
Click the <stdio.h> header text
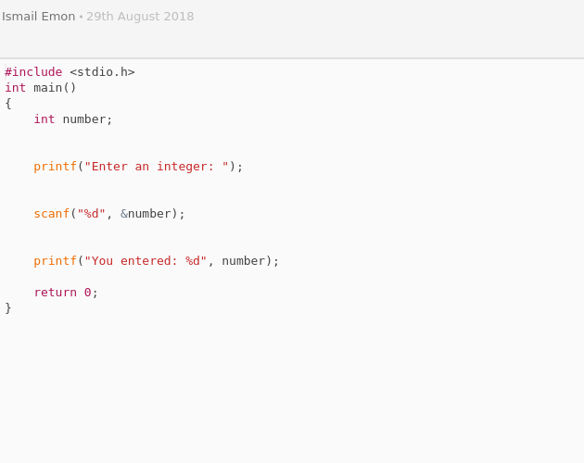click(102, 72)
